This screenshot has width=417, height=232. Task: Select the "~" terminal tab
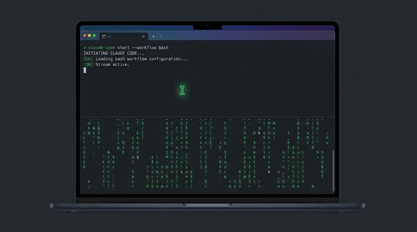[124, 36]
